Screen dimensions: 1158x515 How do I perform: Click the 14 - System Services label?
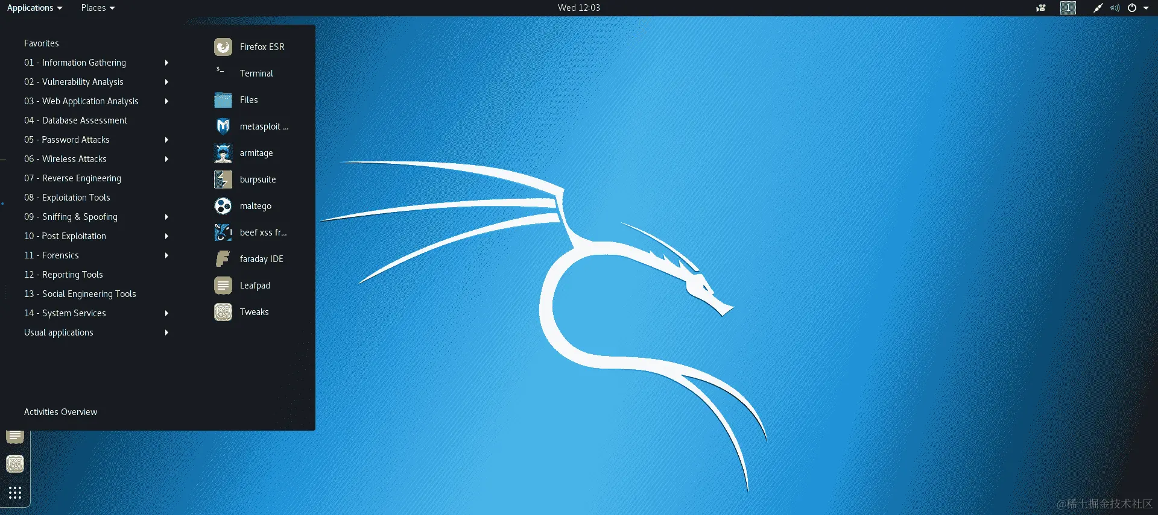click(65, 313)
